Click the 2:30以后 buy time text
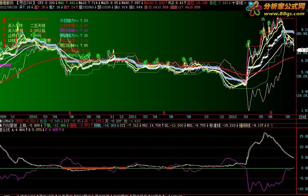 (38, 30)
